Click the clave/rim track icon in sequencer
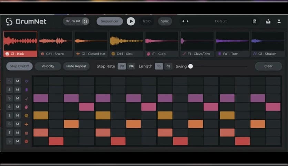Viewport: 288px width, 166px height. pyautogui.click(x=27, y=98)
